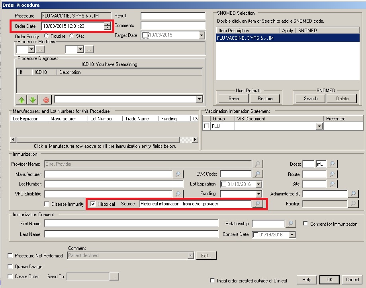Expand the Lot Expiration date picker

click(258, 184)
